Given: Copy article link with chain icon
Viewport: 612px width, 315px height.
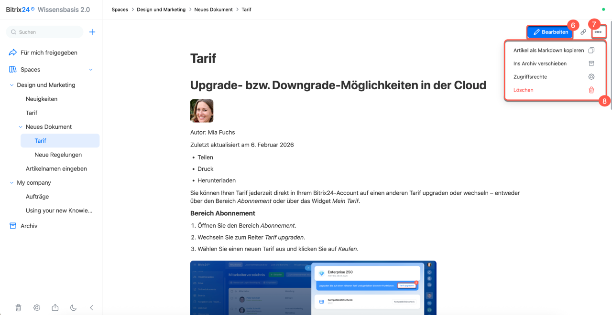Looking at the screenshot, I should 583,32.
